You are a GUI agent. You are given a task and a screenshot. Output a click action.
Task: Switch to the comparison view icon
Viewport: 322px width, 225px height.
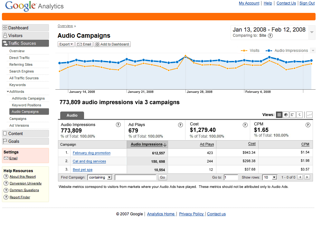point(299,115)
